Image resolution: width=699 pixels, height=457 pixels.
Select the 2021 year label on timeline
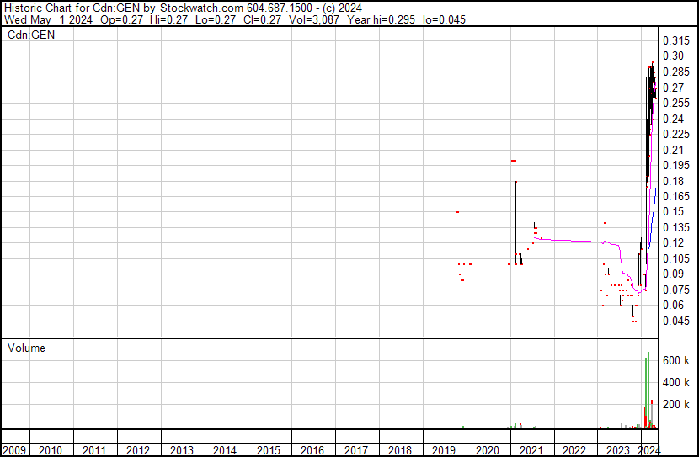click(x=531, y=450)
